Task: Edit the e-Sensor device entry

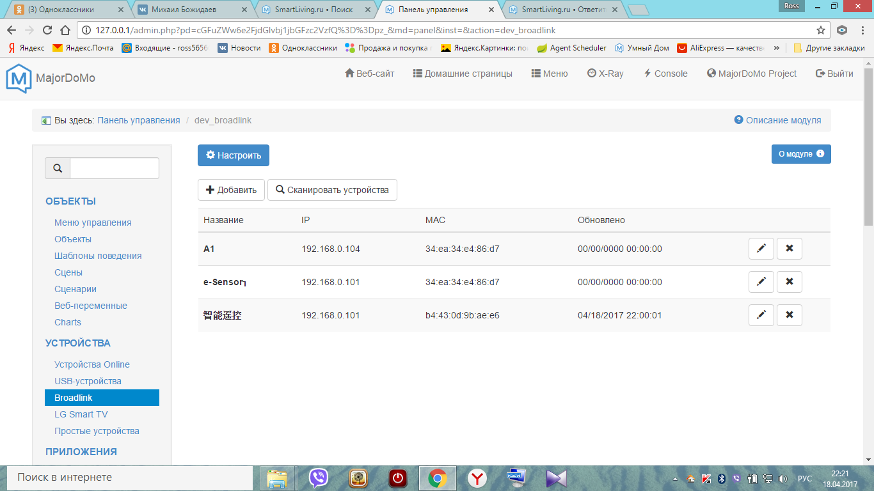Action: coord(761,282)
